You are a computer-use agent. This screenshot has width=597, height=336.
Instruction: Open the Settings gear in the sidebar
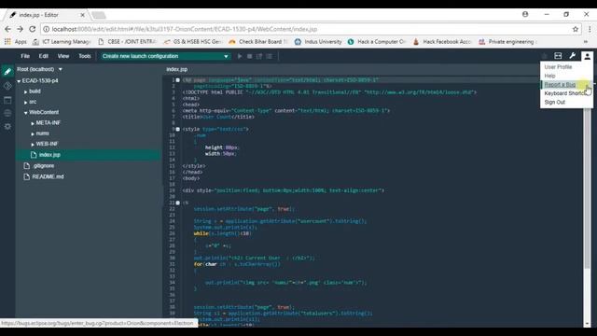click(7, 126)
